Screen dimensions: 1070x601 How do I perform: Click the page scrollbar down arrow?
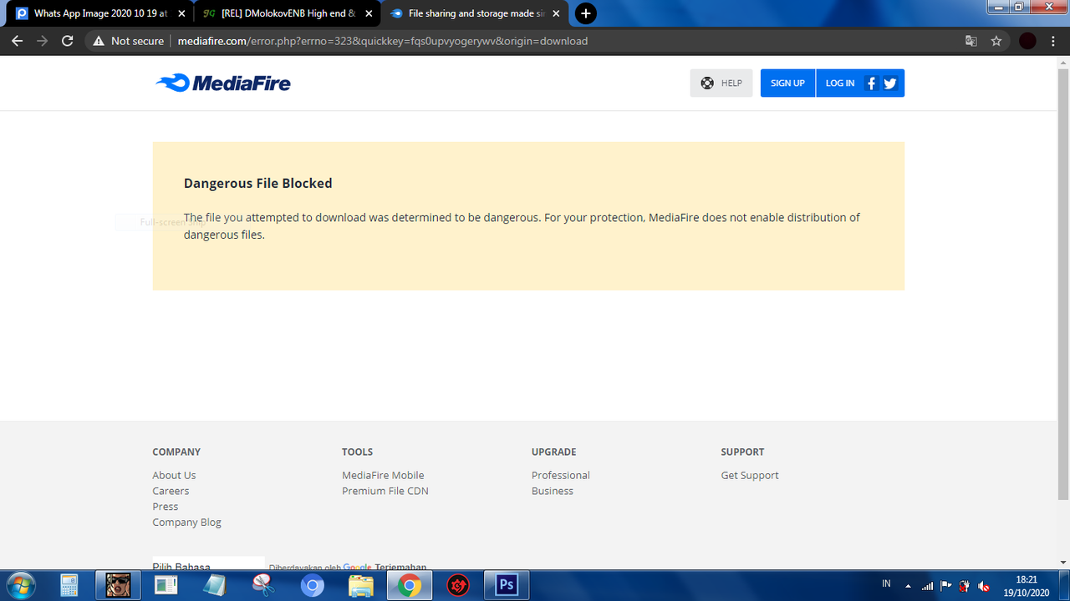tap(1063, 563)
